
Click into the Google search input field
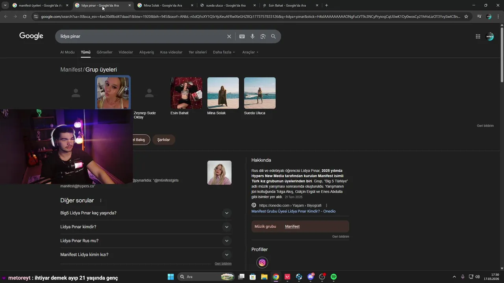click(142, 36)
